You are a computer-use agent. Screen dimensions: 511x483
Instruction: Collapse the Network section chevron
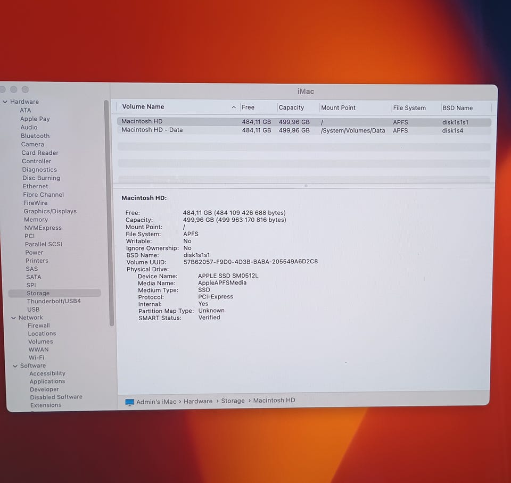click(x=13, y=318)
